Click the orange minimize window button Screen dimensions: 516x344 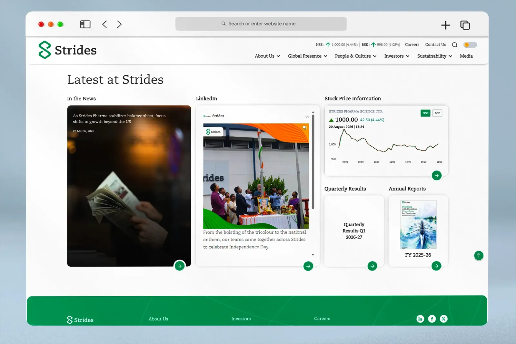point(51,24)
